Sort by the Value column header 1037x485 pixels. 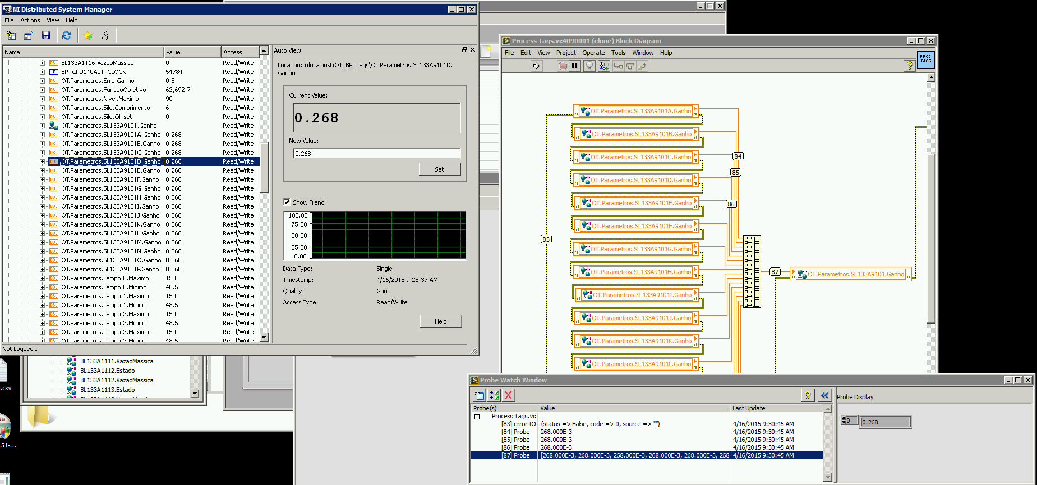pos(192,52)
